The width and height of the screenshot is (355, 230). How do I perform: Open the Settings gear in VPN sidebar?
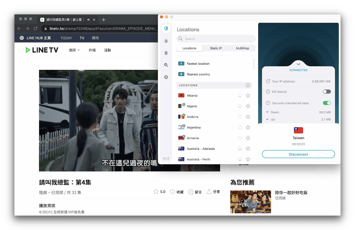click(166, 77)
